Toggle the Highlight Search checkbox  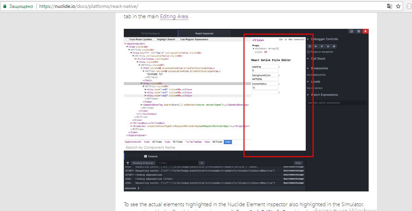coord(155,39)
